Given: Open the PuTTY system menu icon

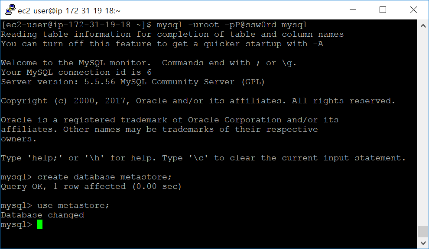Looking at the screenshot, I should (10, 10).
